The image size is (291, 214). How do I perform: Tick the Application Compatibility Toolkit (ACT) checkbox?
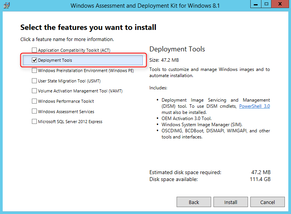(x=35, y=50)
